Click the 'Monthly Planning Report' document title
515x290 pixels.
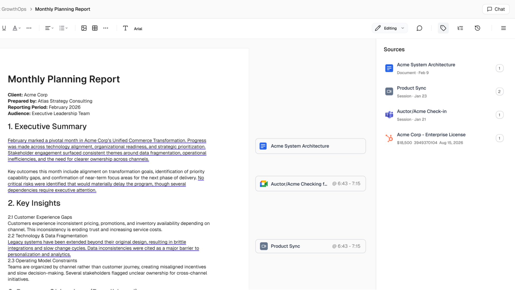pyautogui.click(x=64, y=79)
